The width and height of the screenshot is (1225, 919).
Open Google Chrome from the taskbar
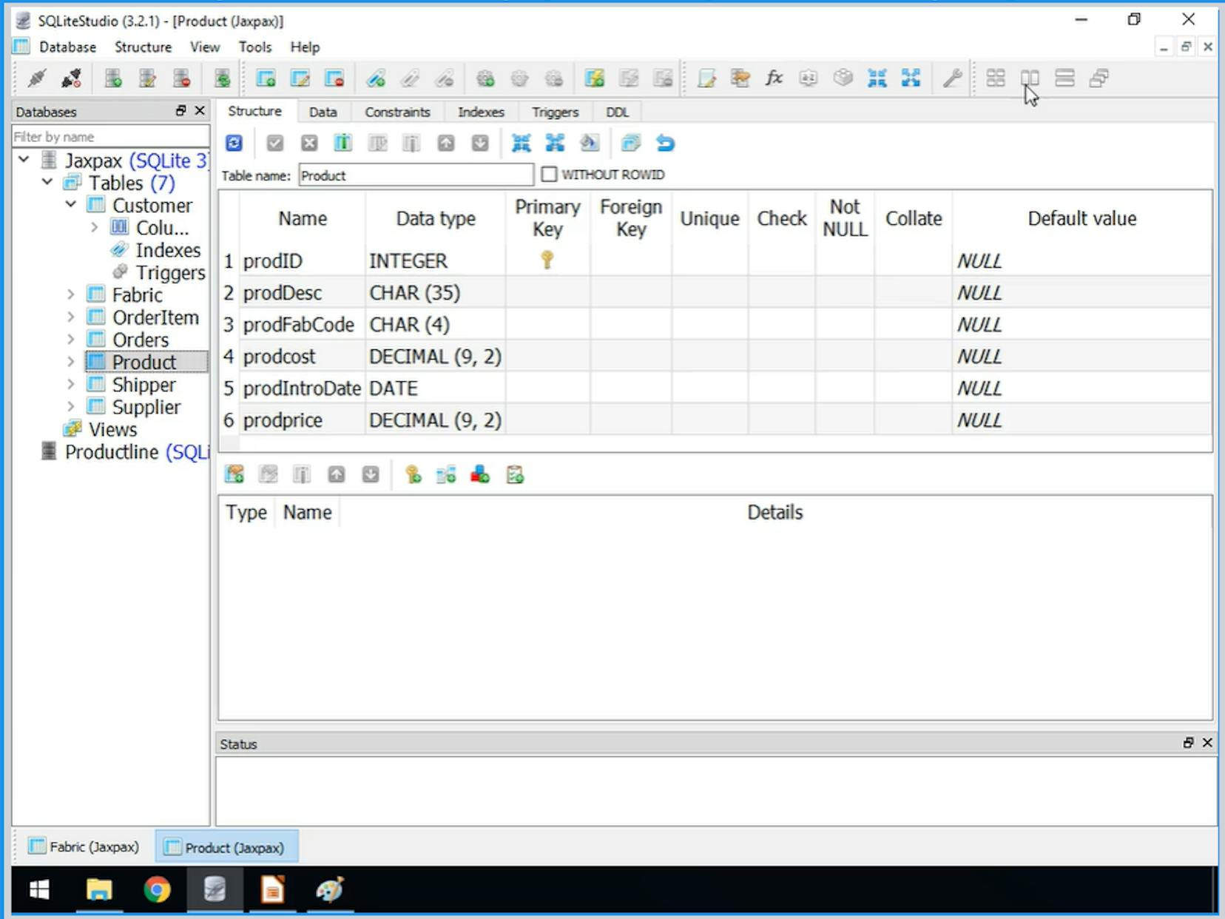click(158, 891)
